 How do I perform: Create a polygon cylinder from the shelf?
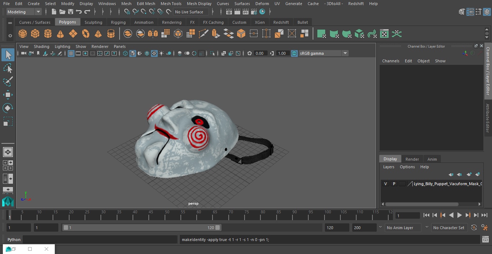pyautogui.click(x=48, y=34)
